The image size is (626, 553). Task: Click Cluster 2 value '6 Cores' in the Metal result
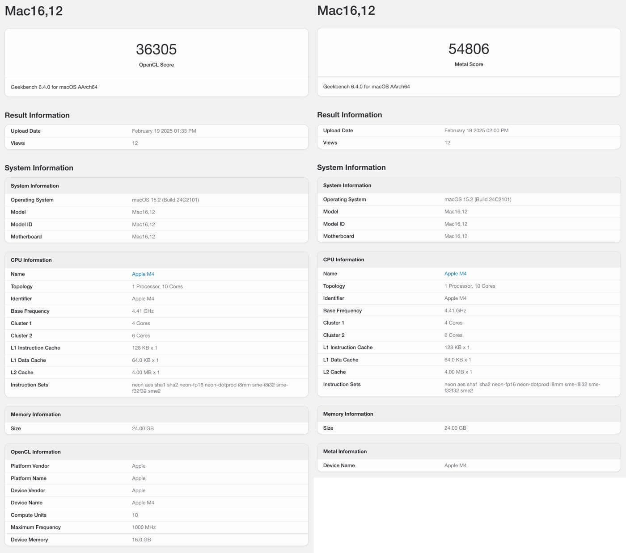(453, 335)
